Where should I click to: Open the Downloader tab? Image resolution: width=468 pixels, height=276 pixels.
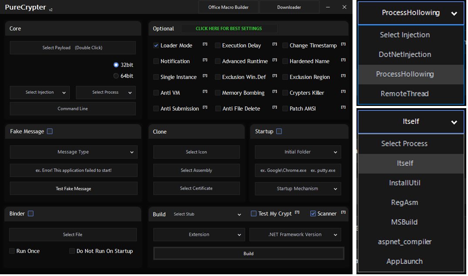pyautogui.click(x=289, y=7)
